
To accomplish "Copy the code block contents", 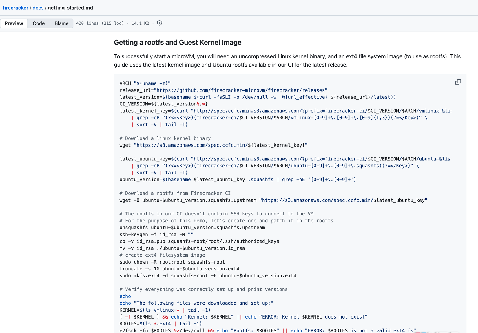I will pyautogui.click(x=458, y=82).
